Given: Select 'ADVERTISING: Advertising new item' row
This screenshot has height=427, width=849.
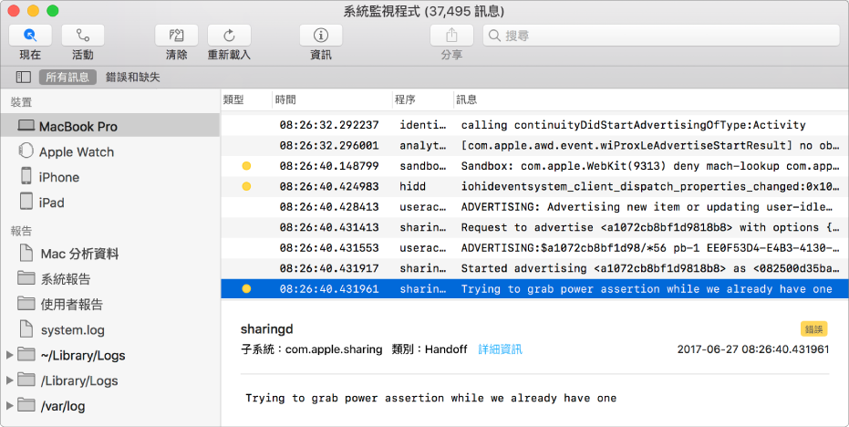Looking at the screenshot, I should point(534,207).
